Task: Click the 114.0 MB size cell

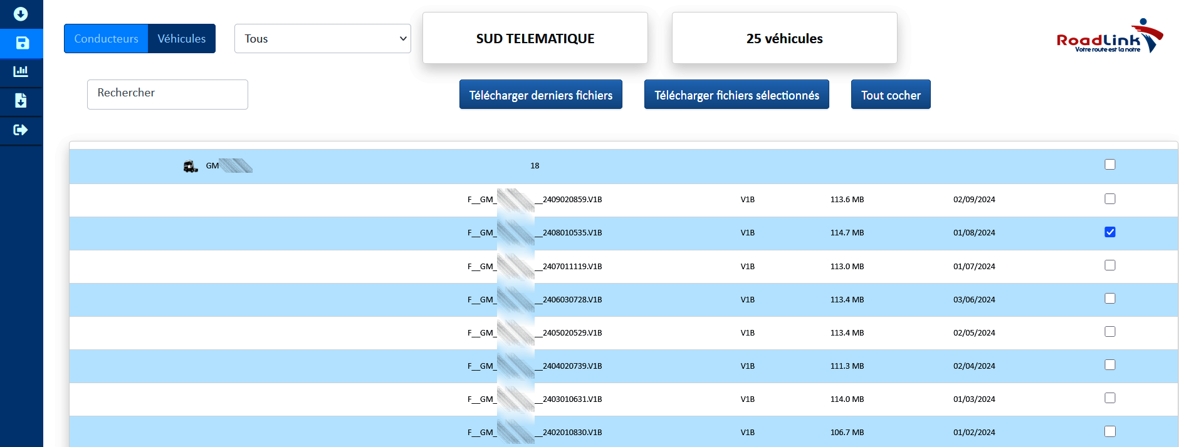Action: [847, 399]
